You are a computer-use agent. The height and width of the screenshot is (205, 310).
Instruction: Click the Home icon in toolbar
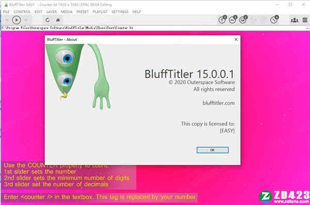point(58,20)
